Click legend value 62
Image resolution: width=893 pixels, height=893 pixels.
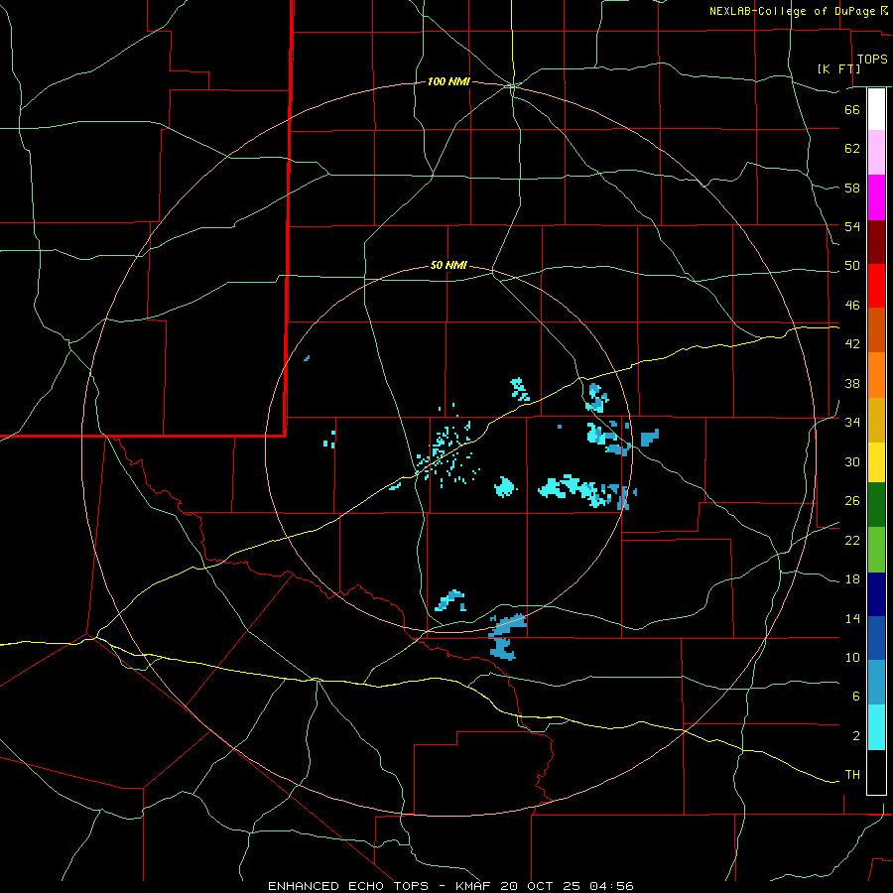point(852,149)
